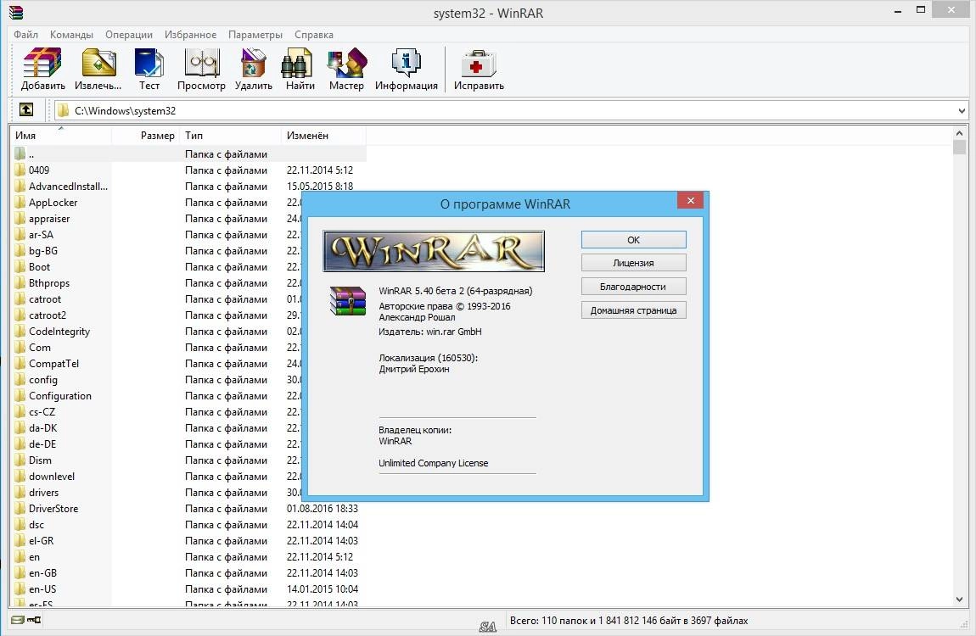Select the ar-SA folder name

[x=41, y=234]
